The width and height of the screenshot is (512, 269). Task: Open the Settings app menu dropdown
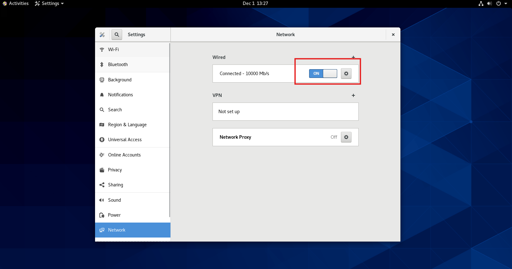pos(49,3)
